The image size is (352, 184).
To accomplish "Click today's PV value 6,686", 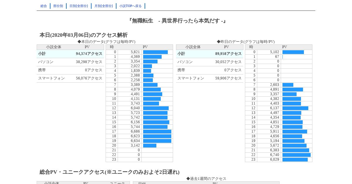I will (x=135, y=131).
